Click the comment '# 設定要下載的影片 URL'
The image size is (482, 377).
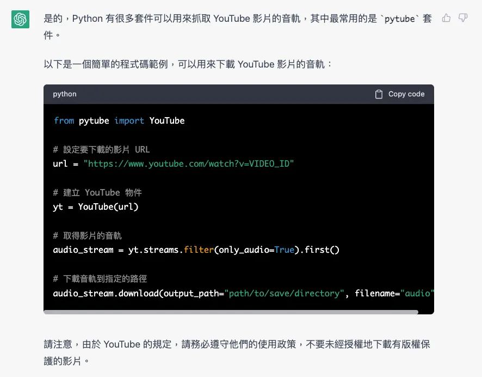point(101,150)
